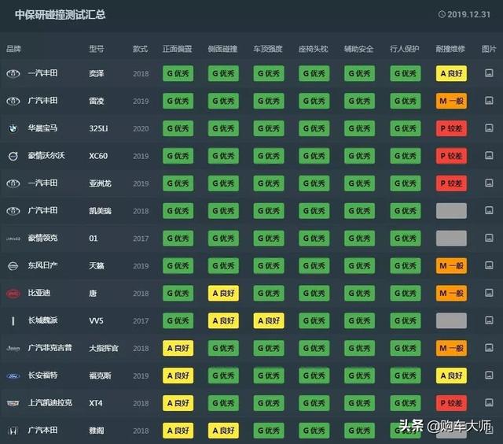The height and width of the screenshot is (444, 503).
Task: Click the A 良好 侧面碰撞 badge for 雅阁
Action: tap(223, 431)
